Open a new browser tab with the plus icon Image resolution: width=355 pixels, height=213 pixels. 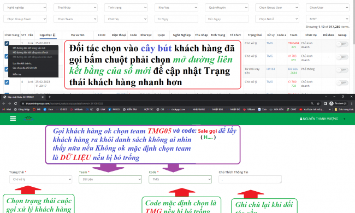[x=50, y=97]
